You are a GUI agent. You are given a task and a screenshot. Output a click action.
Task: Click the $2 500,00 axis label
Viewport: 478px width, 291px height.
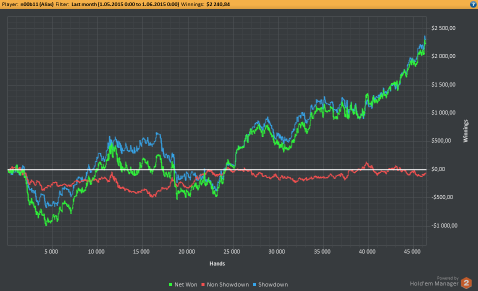click(443, 28)
